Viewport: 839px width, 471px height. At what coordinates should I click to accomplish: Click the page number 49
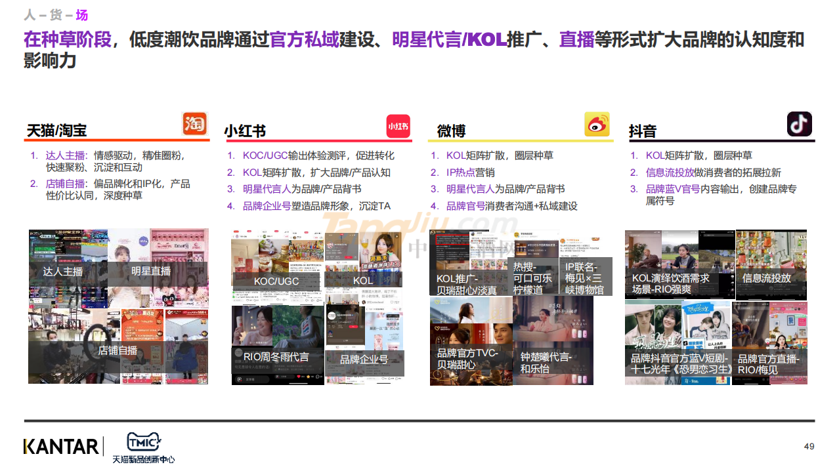pos(809,447)
